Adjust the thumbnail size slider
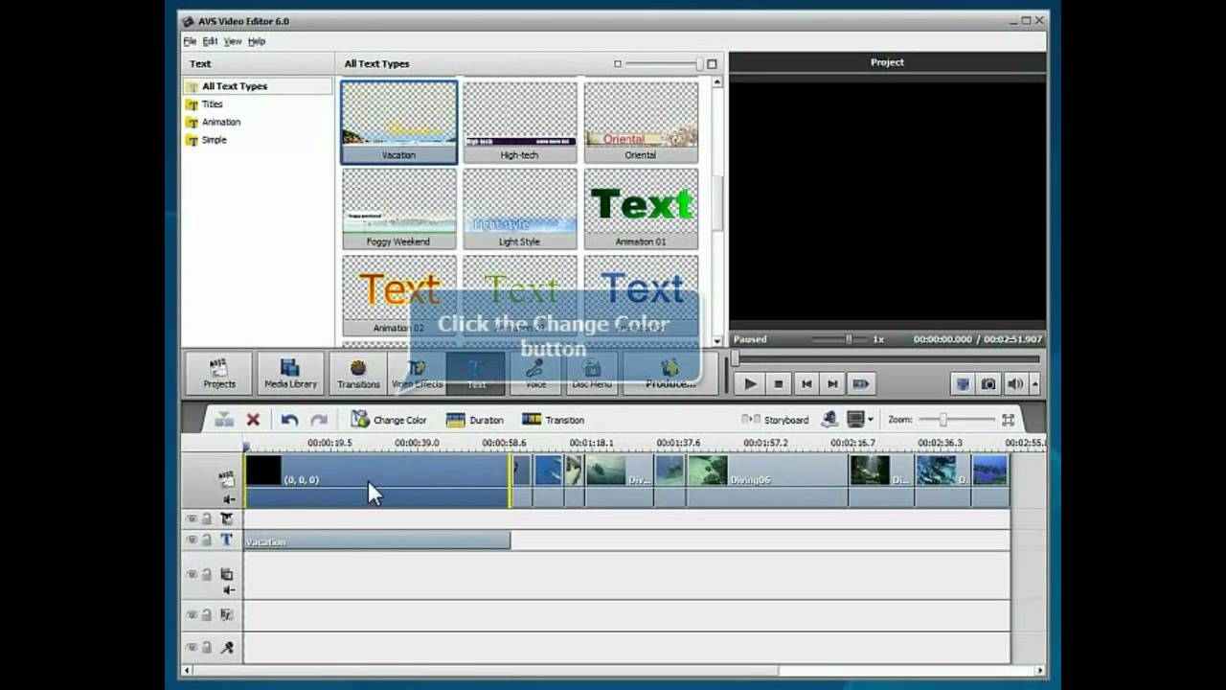1226x690 pixels. point(699,64)
